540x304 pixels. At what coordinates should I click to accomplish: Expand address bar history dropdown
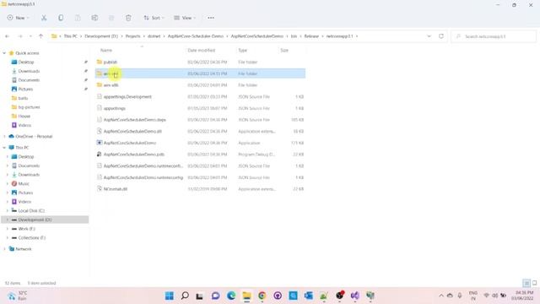429,36
